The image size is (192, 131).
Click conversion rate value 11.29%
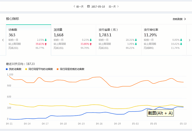[x=150, y=35]
